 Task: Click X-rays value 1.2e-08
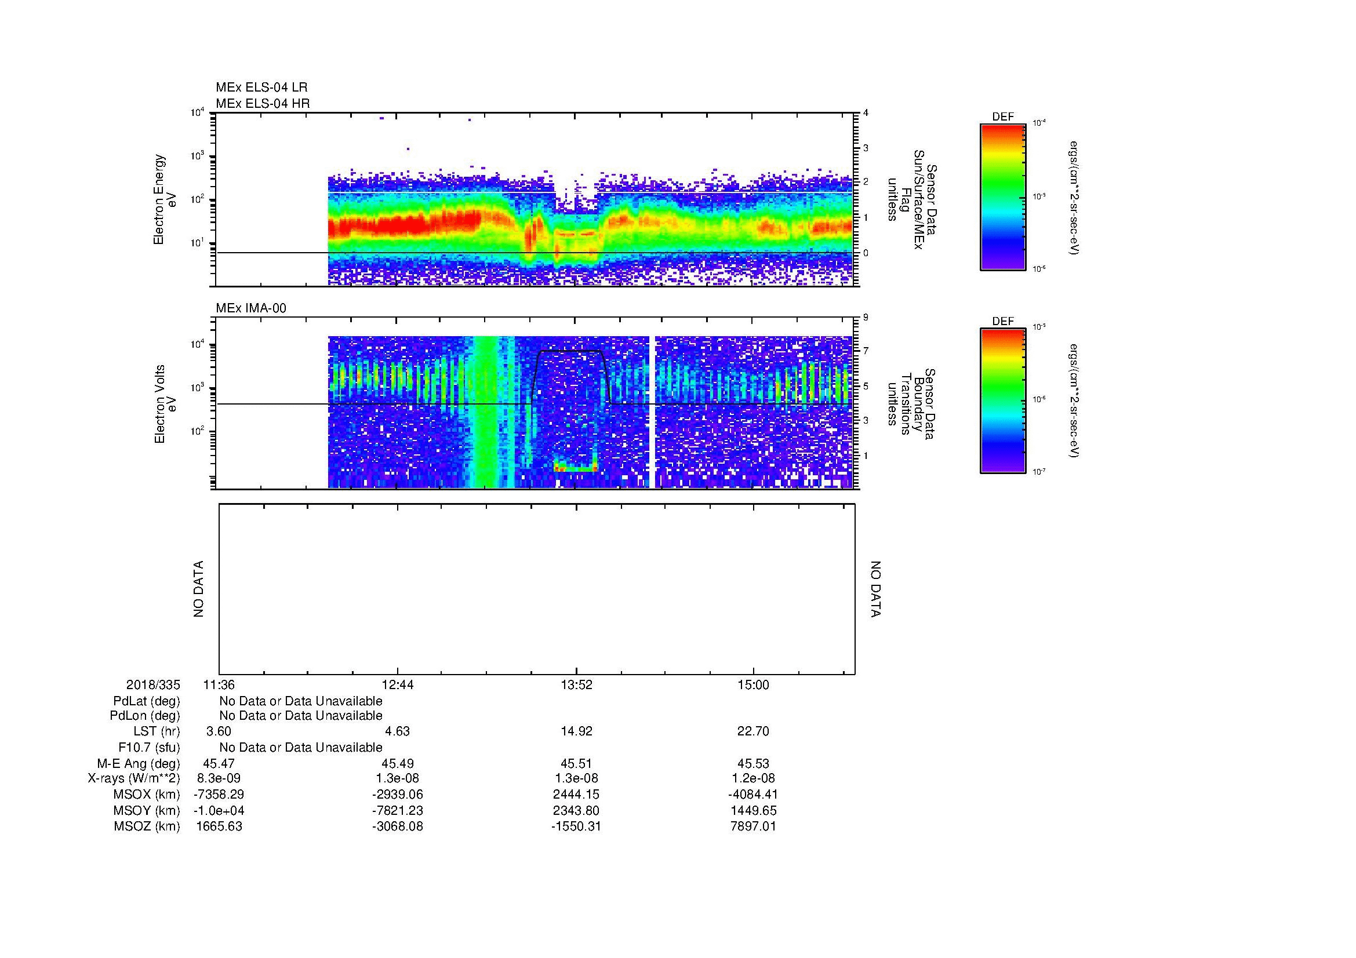coord(754,778)
